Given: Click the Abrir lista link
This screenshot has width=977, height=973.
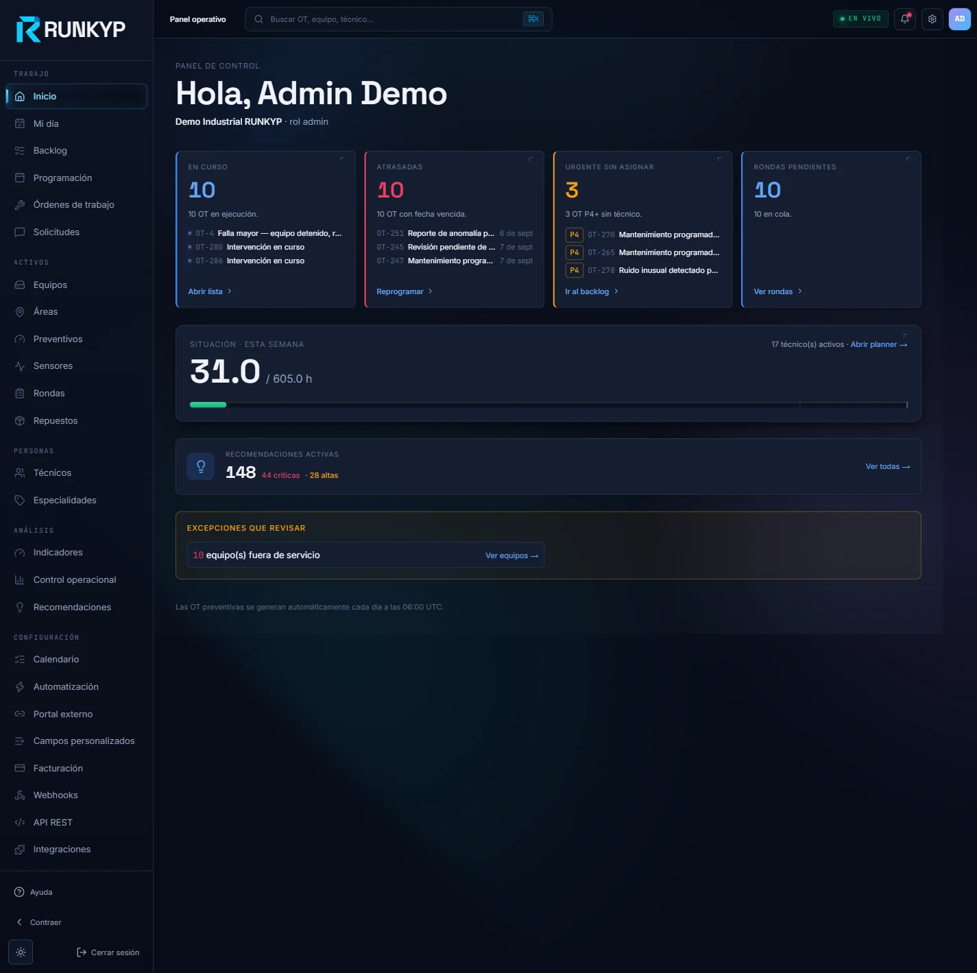Looking at the screenshot, I should point(210,291).
